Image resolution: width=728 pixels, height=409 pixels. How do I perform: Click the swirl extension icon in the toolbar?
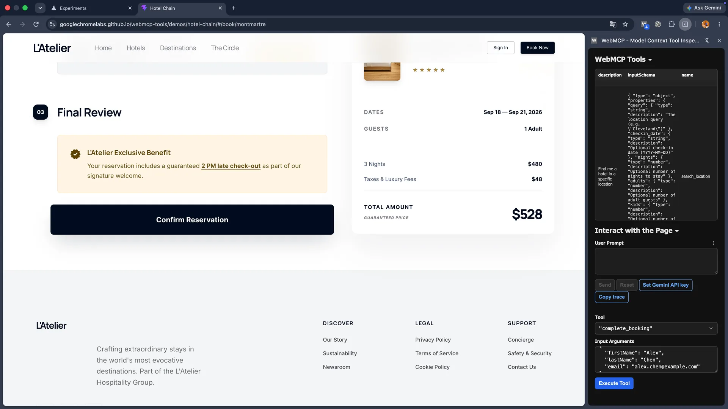[x=658, y=24]
